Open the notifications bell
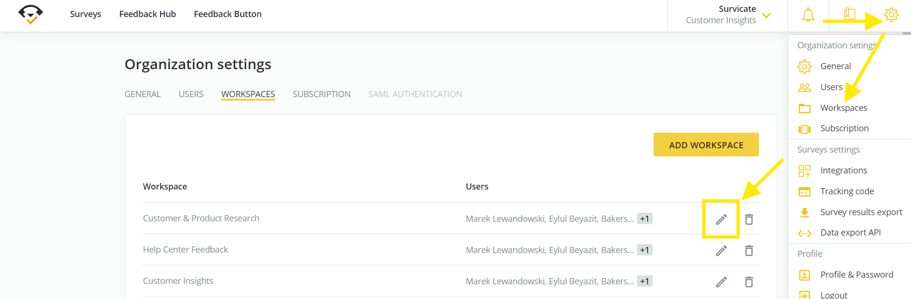This screenshot has width=911, height=299. [x=808, y=15]
